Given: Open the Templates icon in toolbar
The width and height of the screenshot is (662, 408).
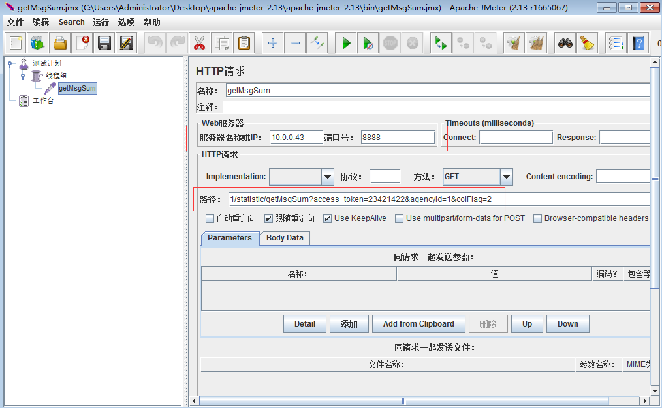Looking at the screenshot, I should coord(38,43).
